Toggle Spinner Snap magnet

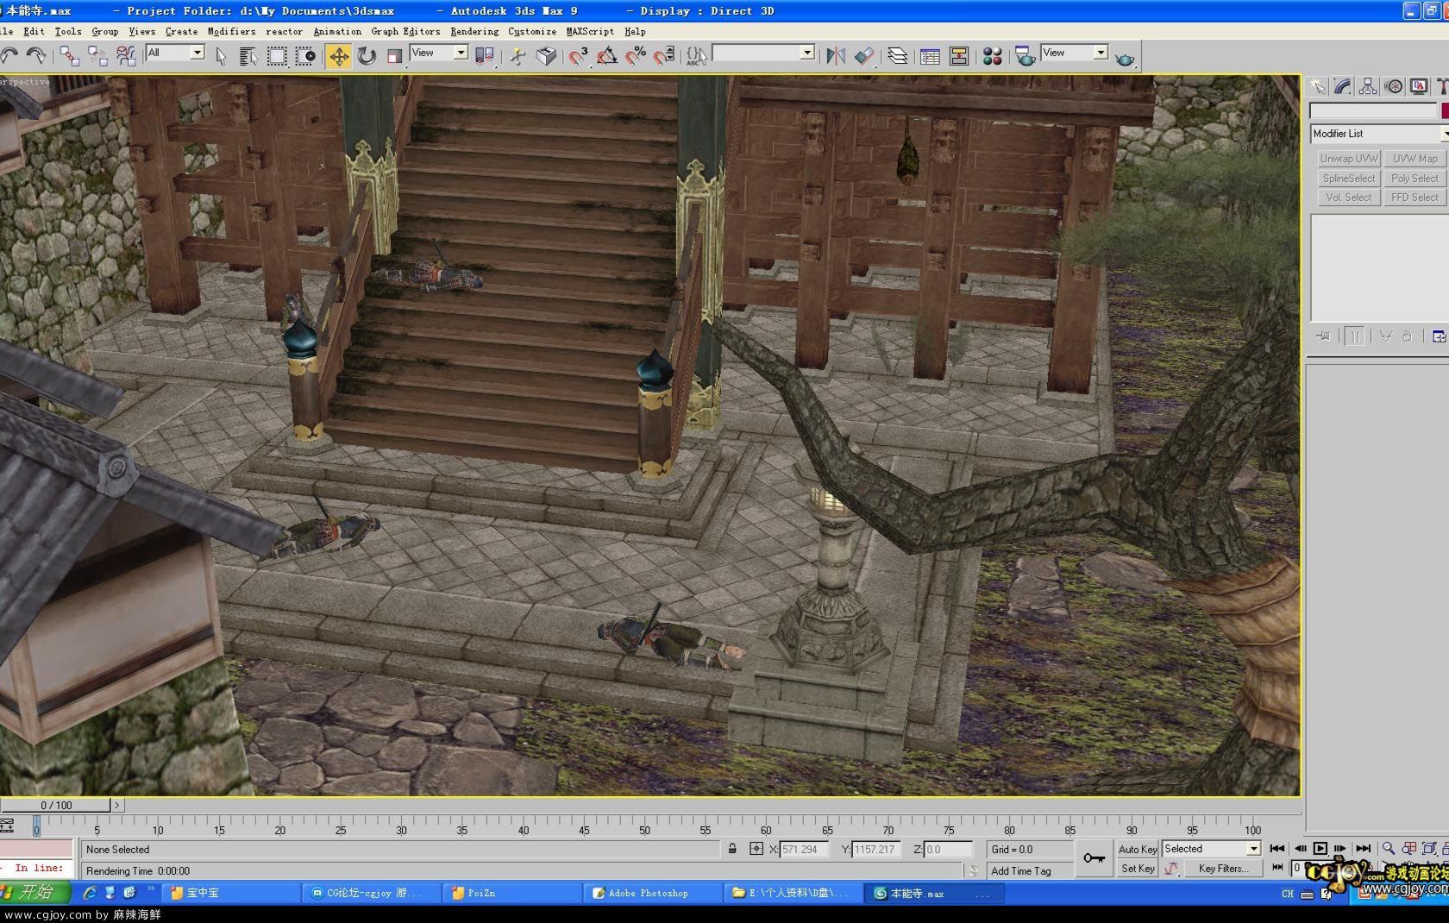click(x=664, y=56)
